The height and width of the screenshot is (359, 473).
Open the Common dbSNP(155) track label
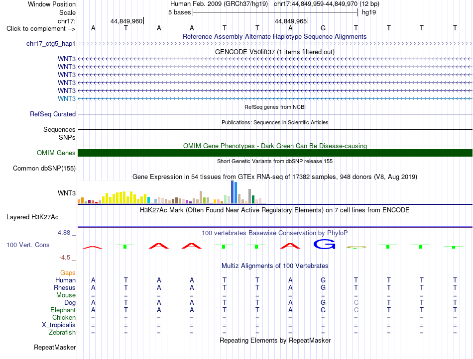click(44, 169)
